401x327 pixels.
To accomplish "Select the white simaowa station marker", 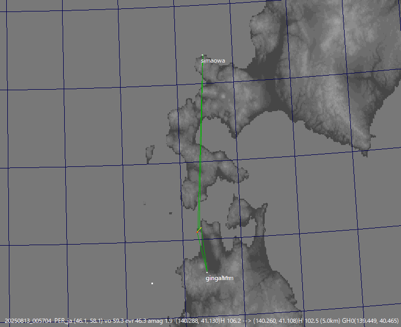I will click(x=202, y=55).
